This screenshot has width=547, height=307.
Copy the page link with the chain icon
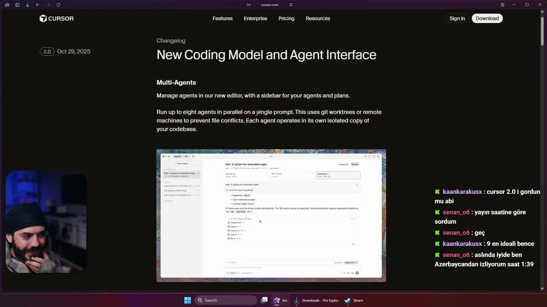pos(249,5)
